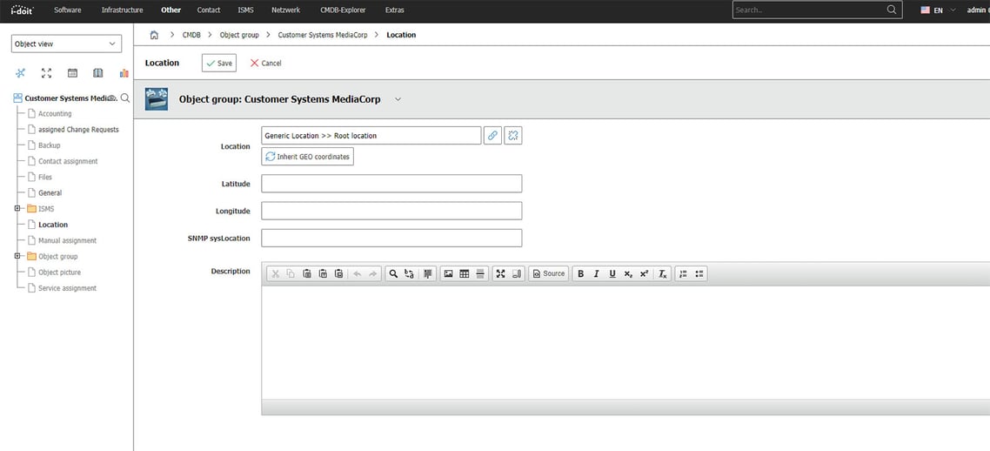Click the Show Blocks icon in editor
The height and width of the screenshot is (451, 990).
(x=517, y=273)
